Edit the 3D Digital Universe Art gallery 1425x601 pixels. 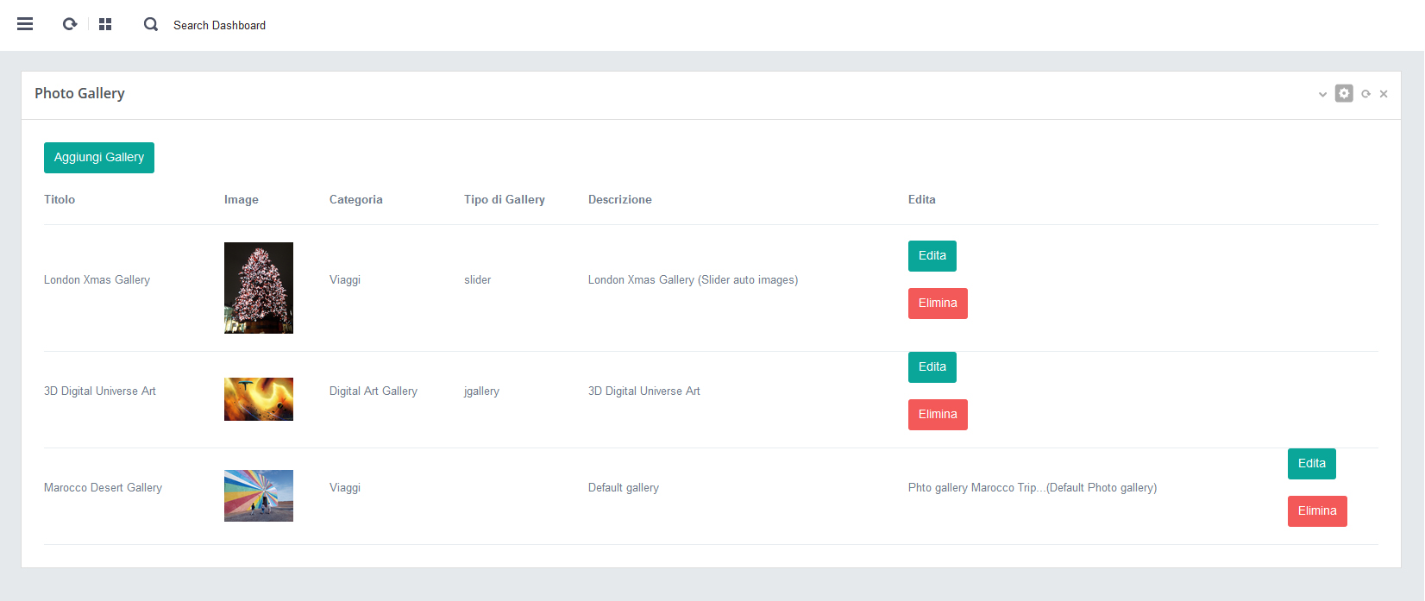click(932, 367)
